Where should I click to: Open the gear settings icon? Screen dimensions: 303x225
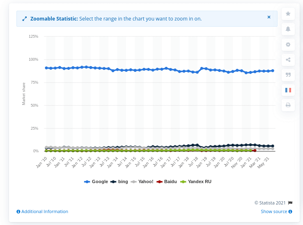(x=288, y=44)
